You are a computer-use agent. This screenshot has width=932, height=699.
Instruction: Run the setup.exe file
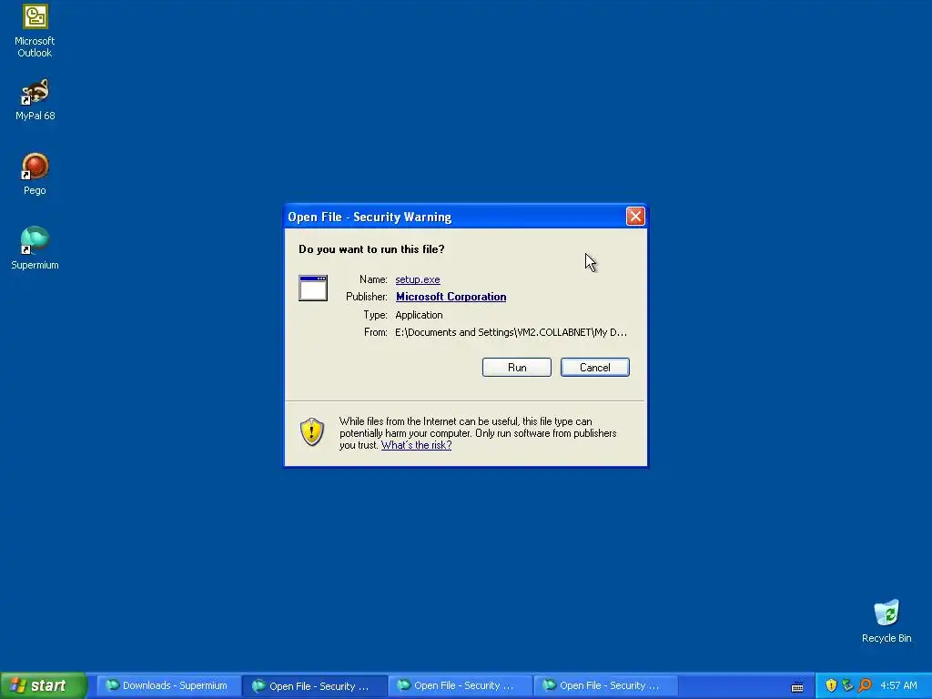[517, 368]
